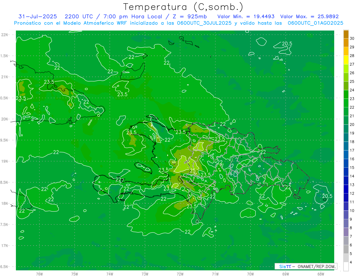Screen dimensions: 360x278
Task: Pick the green swatch between 22 and 23
Action: click(346, 103)
